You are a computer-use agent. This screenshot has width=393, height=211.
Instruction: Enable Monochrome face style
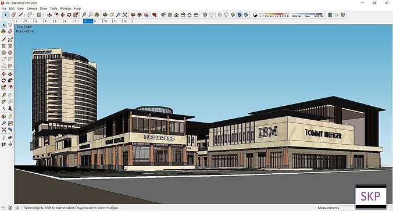point(246,15)
